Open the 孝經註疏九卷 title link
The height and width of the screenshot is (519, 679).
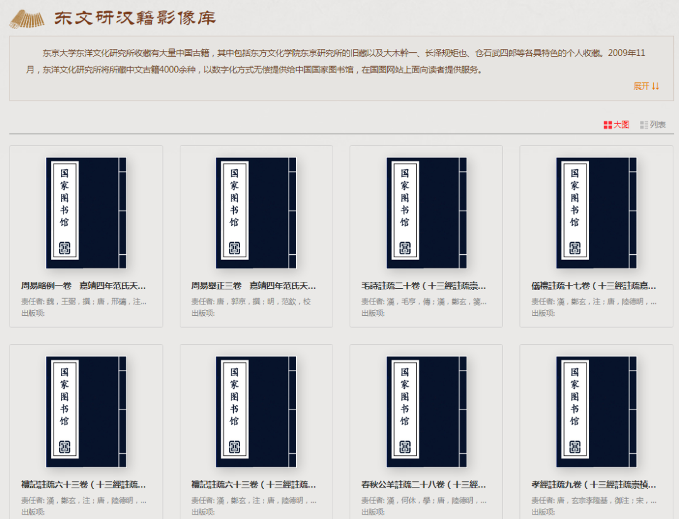593,485
